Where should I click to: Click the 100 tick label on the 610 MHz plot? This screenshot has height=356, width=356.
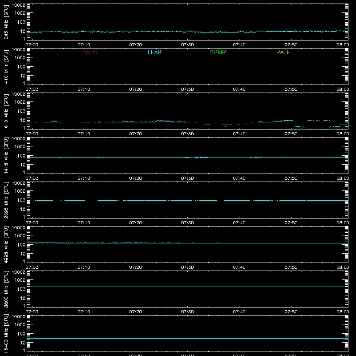(21, 111)
